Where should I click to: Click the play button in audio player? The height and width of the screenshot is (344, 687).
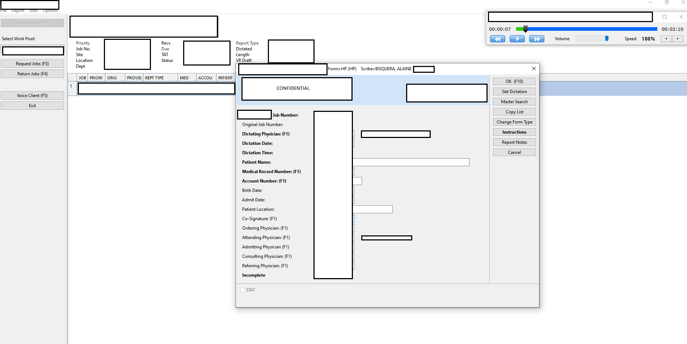point(517,39)
